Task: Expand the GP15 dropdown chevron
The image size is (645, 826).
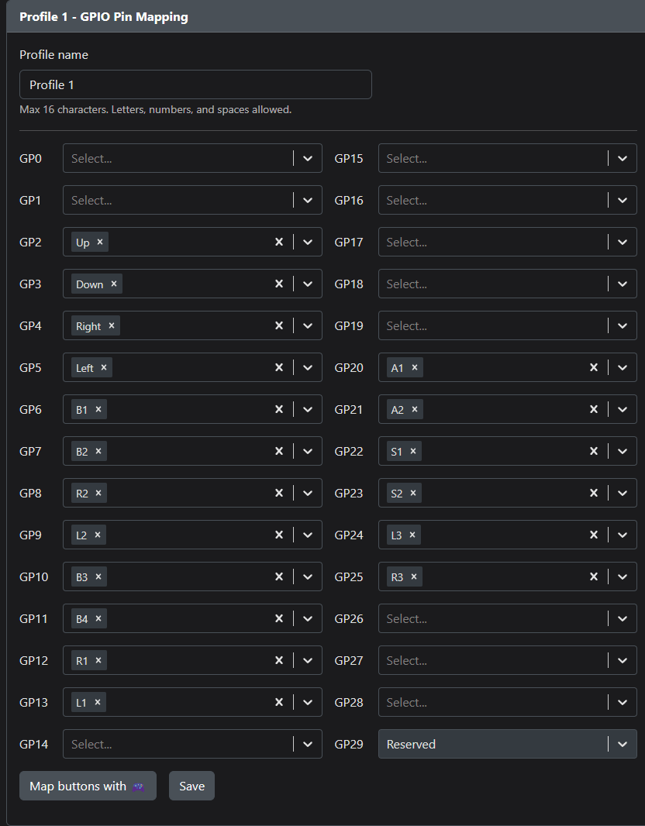Action: (x=623, y=158)
